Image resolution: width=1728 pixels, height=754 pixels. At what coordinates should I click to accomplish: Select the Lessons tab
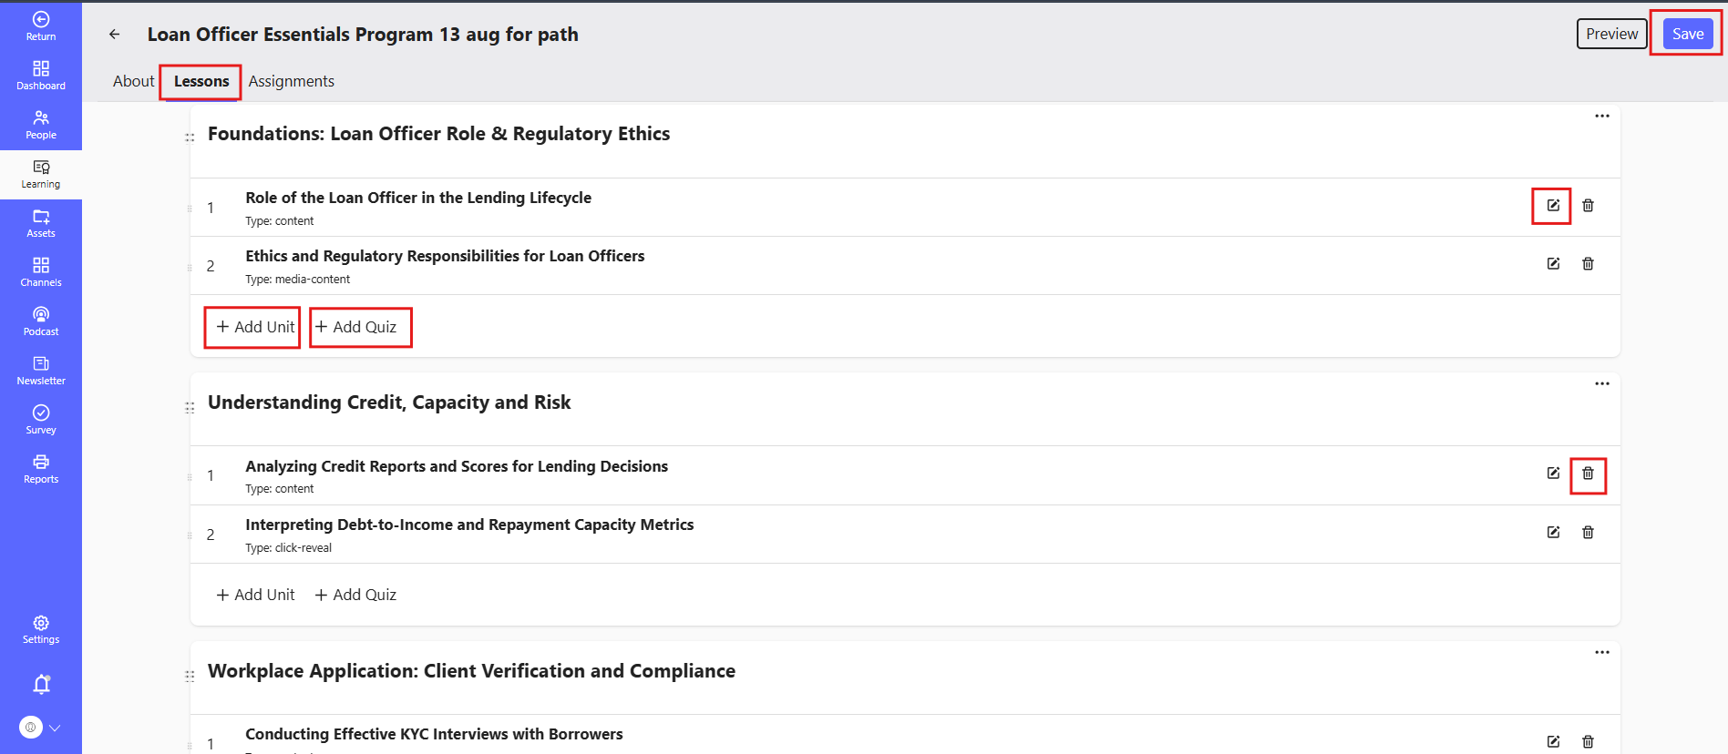click(x=201, y=81)
